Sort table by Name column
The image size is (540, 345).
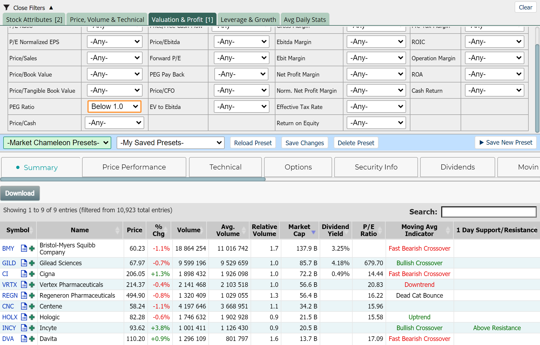[x=80, y=230]
